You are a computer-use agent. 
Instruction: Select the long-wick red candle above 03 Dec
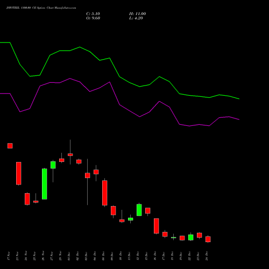[88, 175]
